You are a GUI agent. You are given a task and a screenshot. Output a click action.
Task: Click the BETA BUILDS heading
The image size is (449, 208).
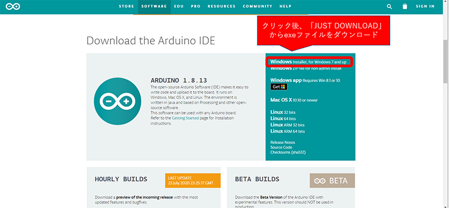pos(257,179)
